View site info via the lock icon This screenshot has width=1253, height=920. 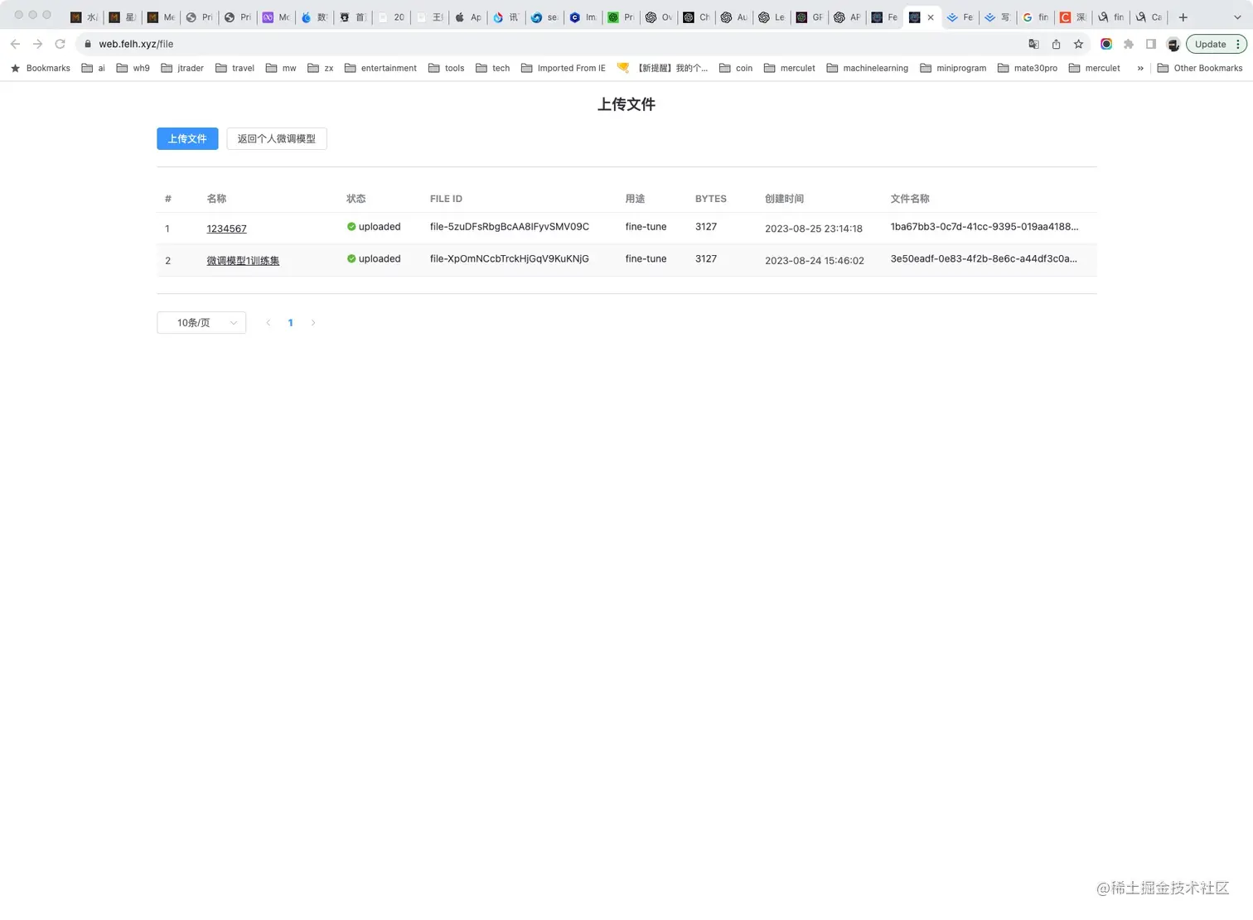[88, 44]
